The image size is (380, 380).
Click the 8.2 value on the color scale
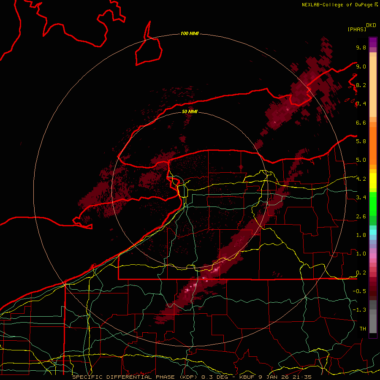(361, 85)
